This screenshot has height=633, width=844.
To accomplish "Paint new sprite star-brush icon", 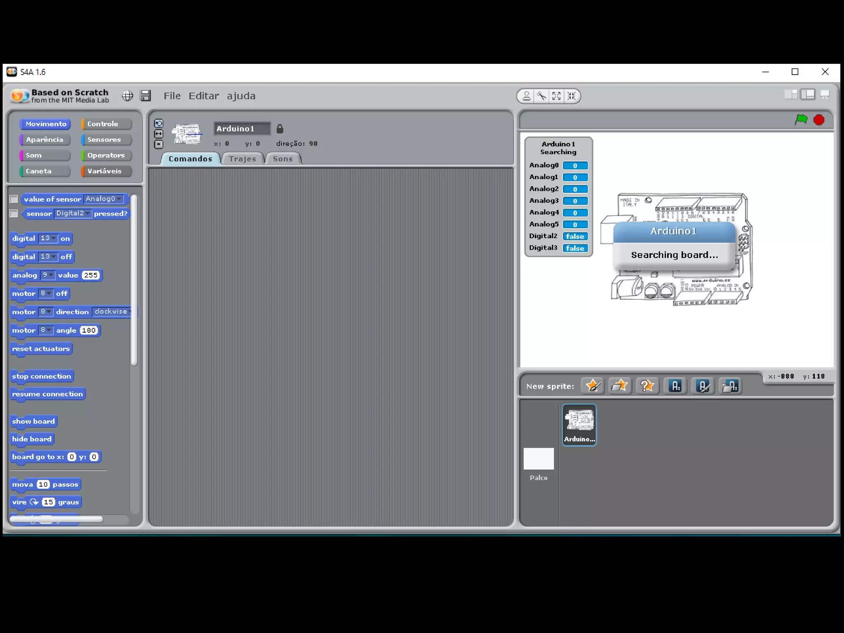I will (x=593, y=386).
